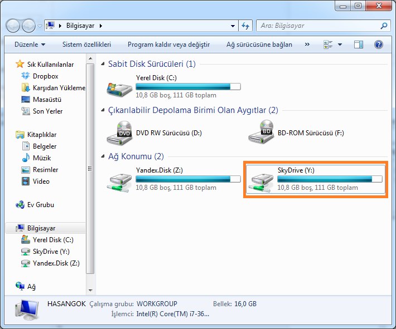The height and width of the screenshot is (329, 396).
Task: Click the HASANGOK computer icon in details pane
Action: 27,310
